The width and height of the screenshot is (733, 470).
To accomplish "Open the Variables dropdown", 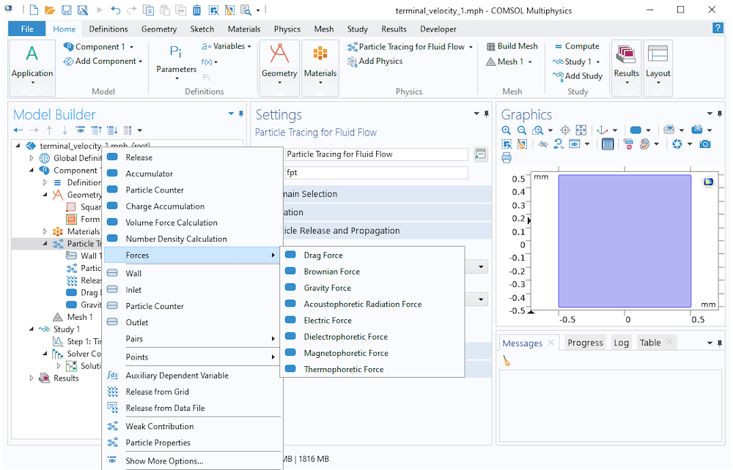I will pyautogui.click(x=226, y=46).
